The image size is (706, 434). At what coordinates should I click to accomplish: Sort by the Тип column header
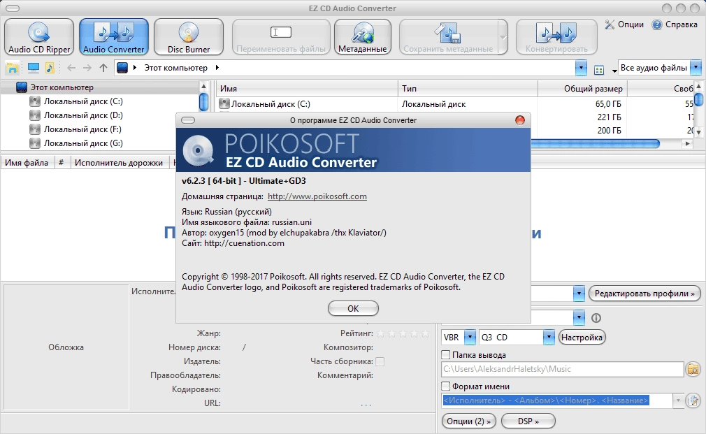468,89
